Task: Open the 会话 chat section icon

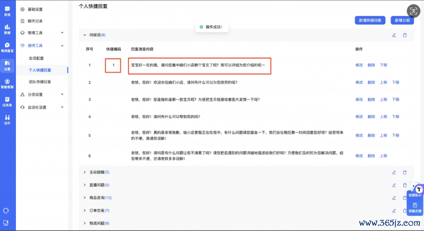Action: (x=7, y=11)
